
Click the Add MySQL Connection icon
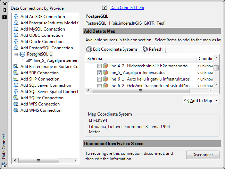coord(16,29)
